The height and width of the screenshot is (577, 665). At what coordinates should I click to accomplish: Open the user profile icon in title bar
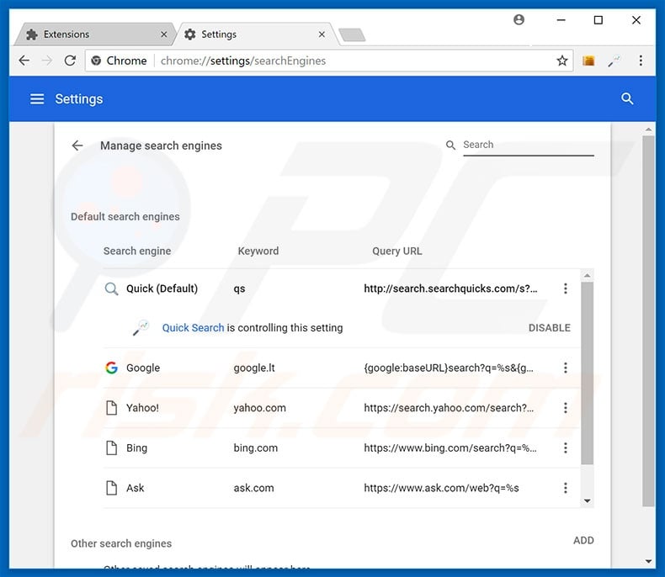[x=519, y=20]
